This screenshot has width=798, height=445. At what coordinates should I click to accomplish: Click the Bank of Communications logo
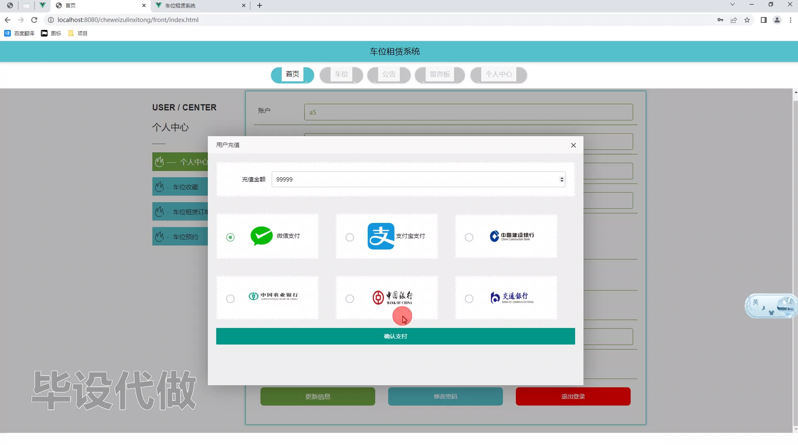click(x=512, y=297)
